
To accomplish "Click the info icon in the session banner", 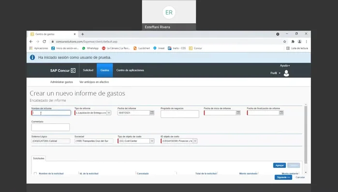I will click(32, 58).
